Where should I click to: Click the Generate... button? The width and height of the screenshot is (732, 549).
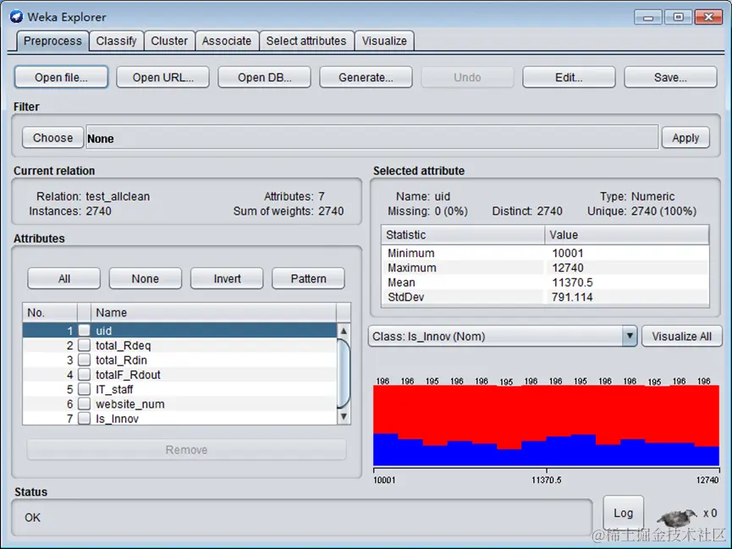click(x=366, y=77)
